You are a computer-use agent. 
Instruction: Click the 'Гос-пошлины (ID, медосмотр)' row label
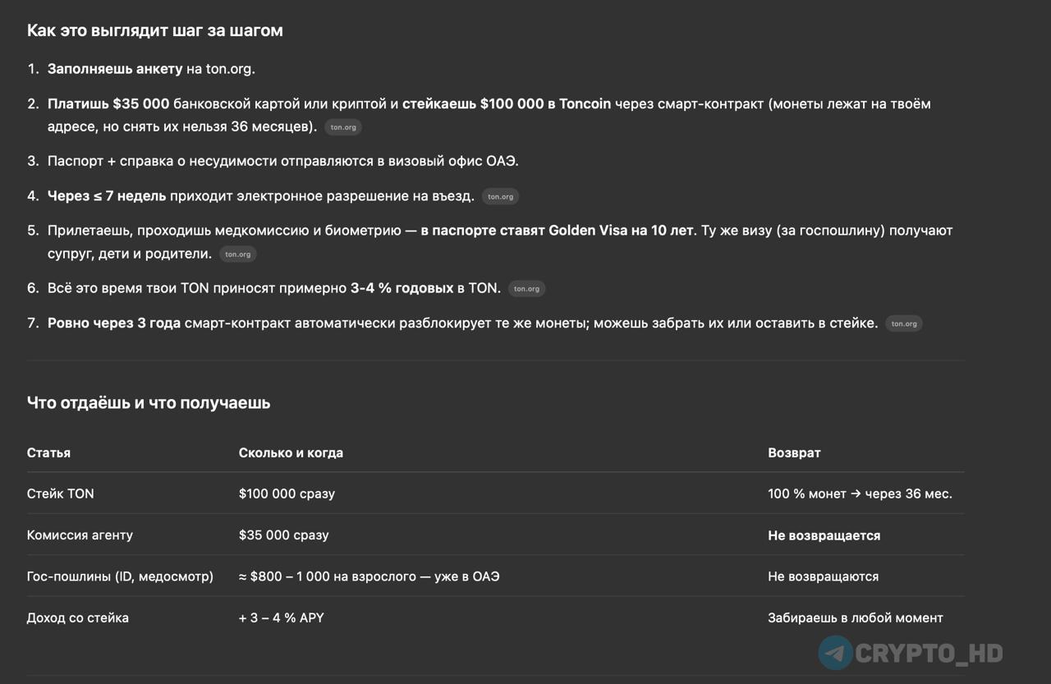[120, 576]
